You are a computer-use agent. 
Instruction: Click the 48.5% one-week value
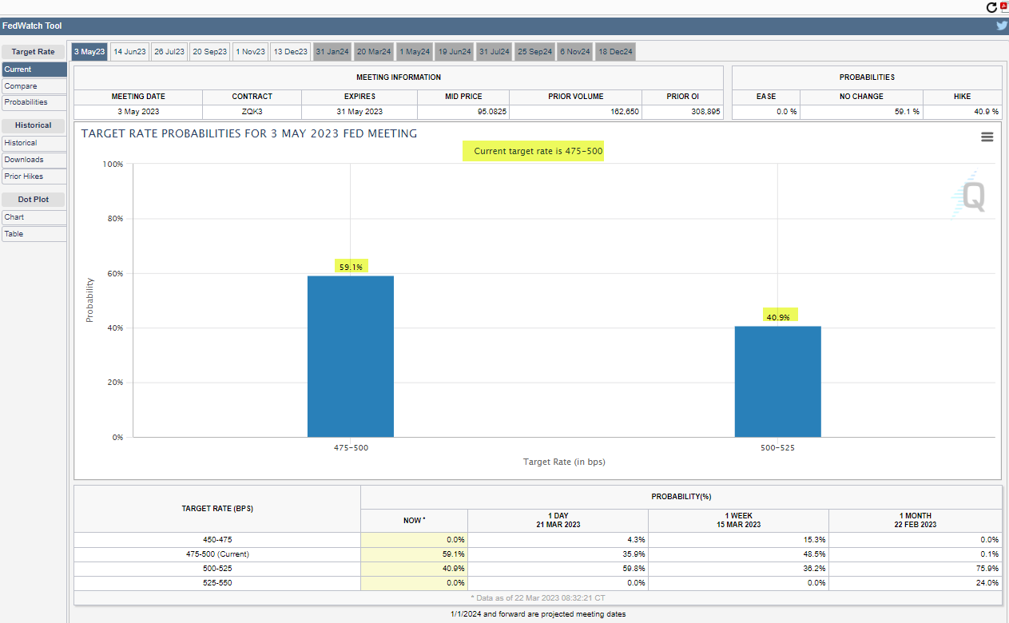815,554
